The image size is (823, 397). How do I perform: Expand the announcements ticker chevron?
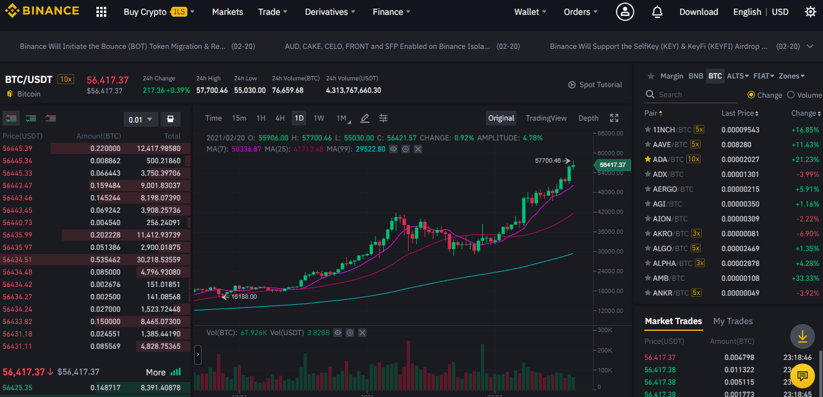point(811,46)
